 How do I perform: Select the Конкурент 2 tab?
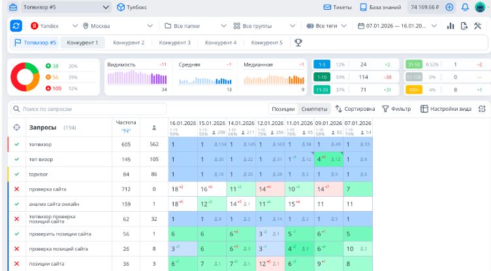click(129, 42)
